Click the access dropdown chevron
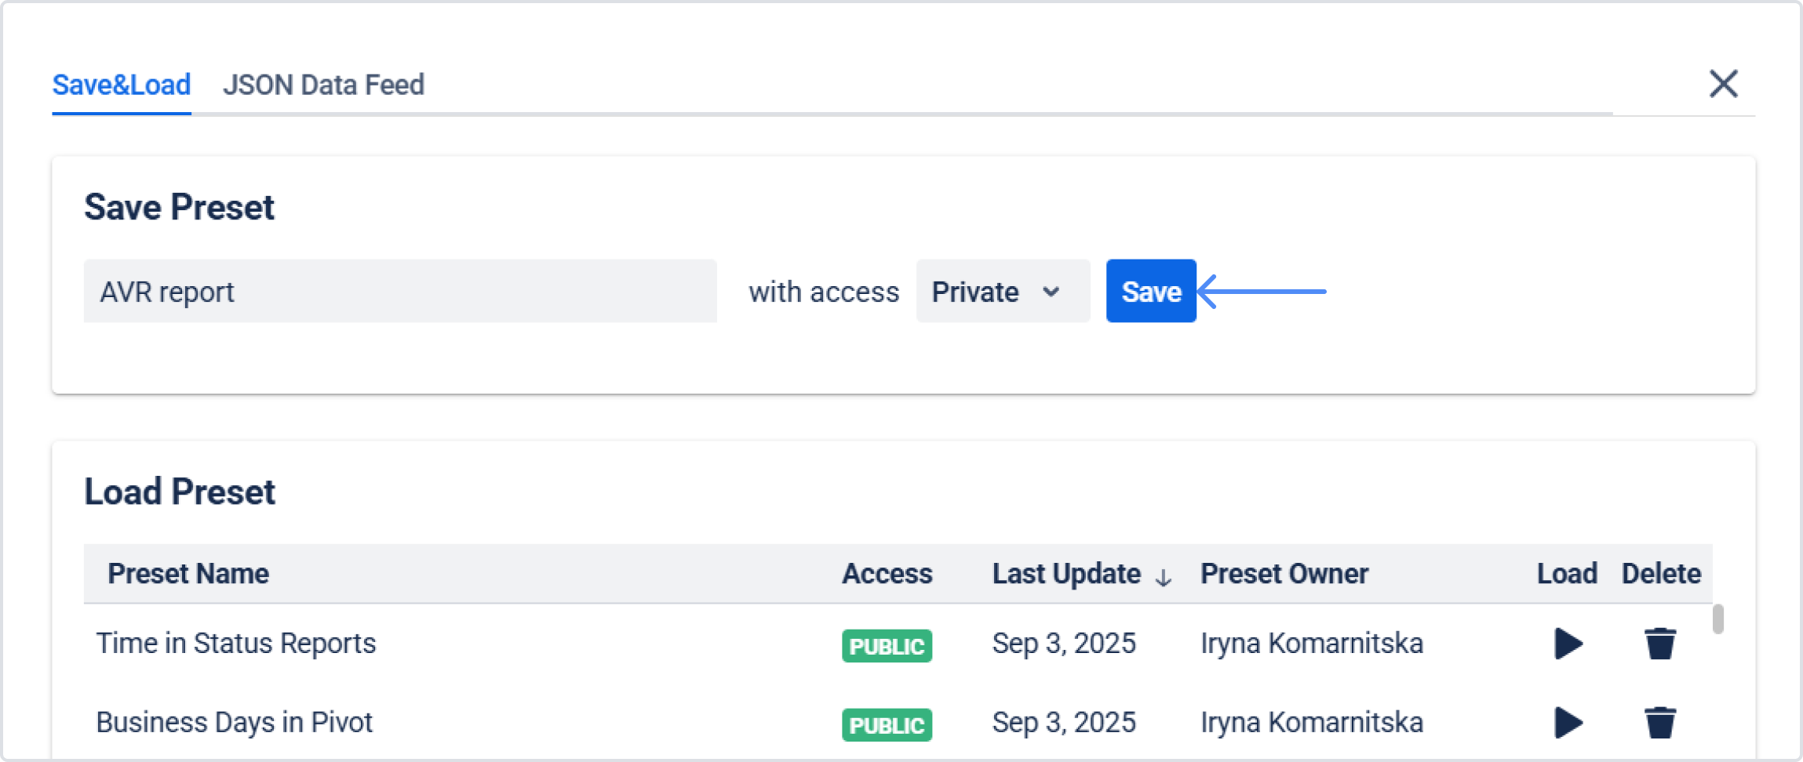The height and width of the screenshot is (762, 1803). tap(1051, 292)
